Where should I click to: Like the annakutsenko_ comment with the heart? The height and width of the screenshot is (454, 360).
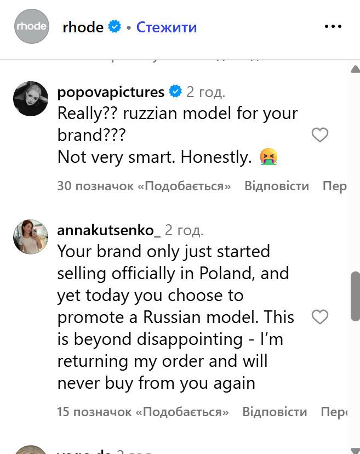pos(319,317)
